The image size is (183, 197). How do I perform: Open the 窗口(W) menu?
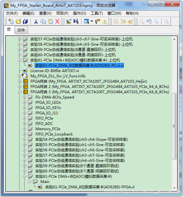tap(114, 13)
